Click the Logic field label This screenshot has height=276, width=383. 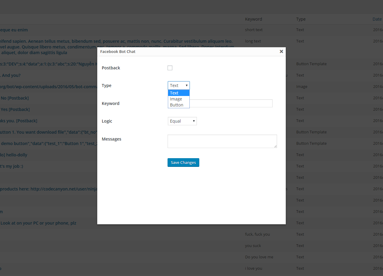107,121
